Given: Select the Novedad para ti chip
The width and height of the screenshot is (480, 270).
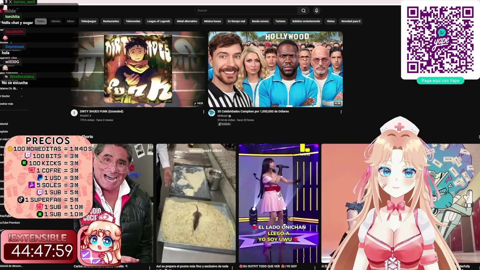Looking at the screenshot, I should tap(351, 21).
